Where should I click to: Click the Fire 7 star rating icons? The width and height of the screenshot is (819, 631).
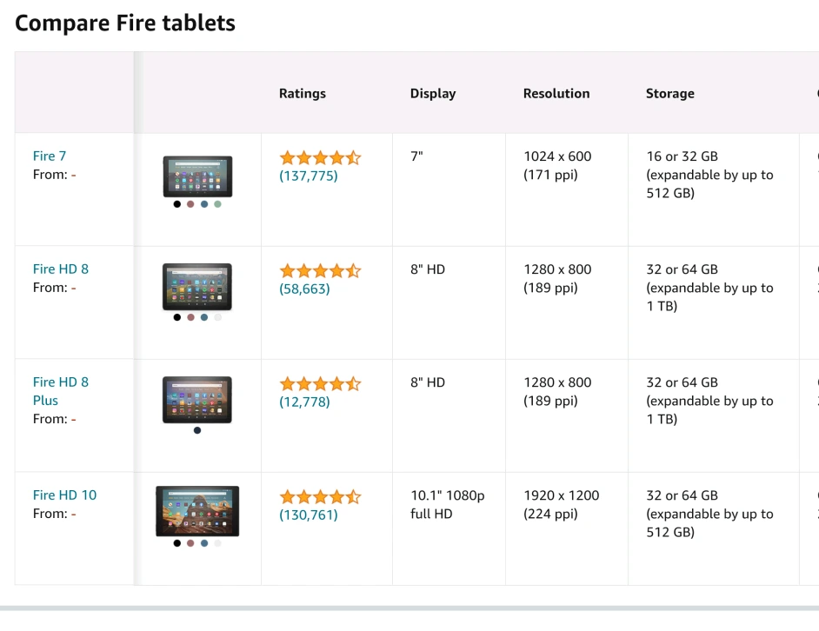[319, 157]
